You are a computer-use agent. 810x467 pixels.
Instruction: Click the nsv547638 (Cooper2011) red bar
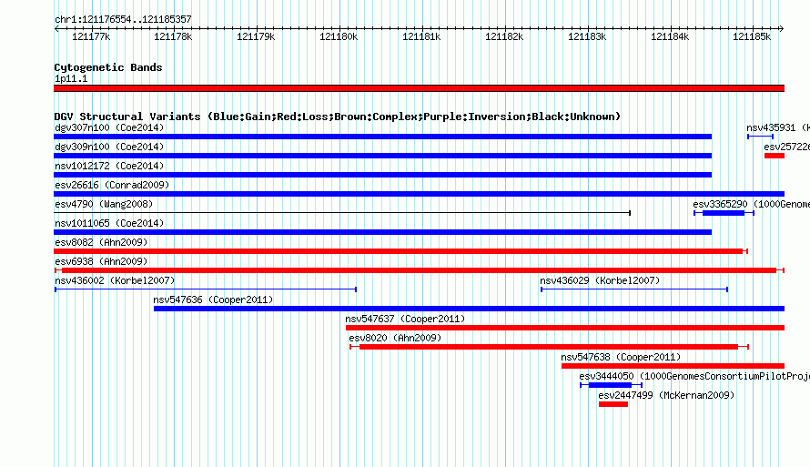point(673,366)
